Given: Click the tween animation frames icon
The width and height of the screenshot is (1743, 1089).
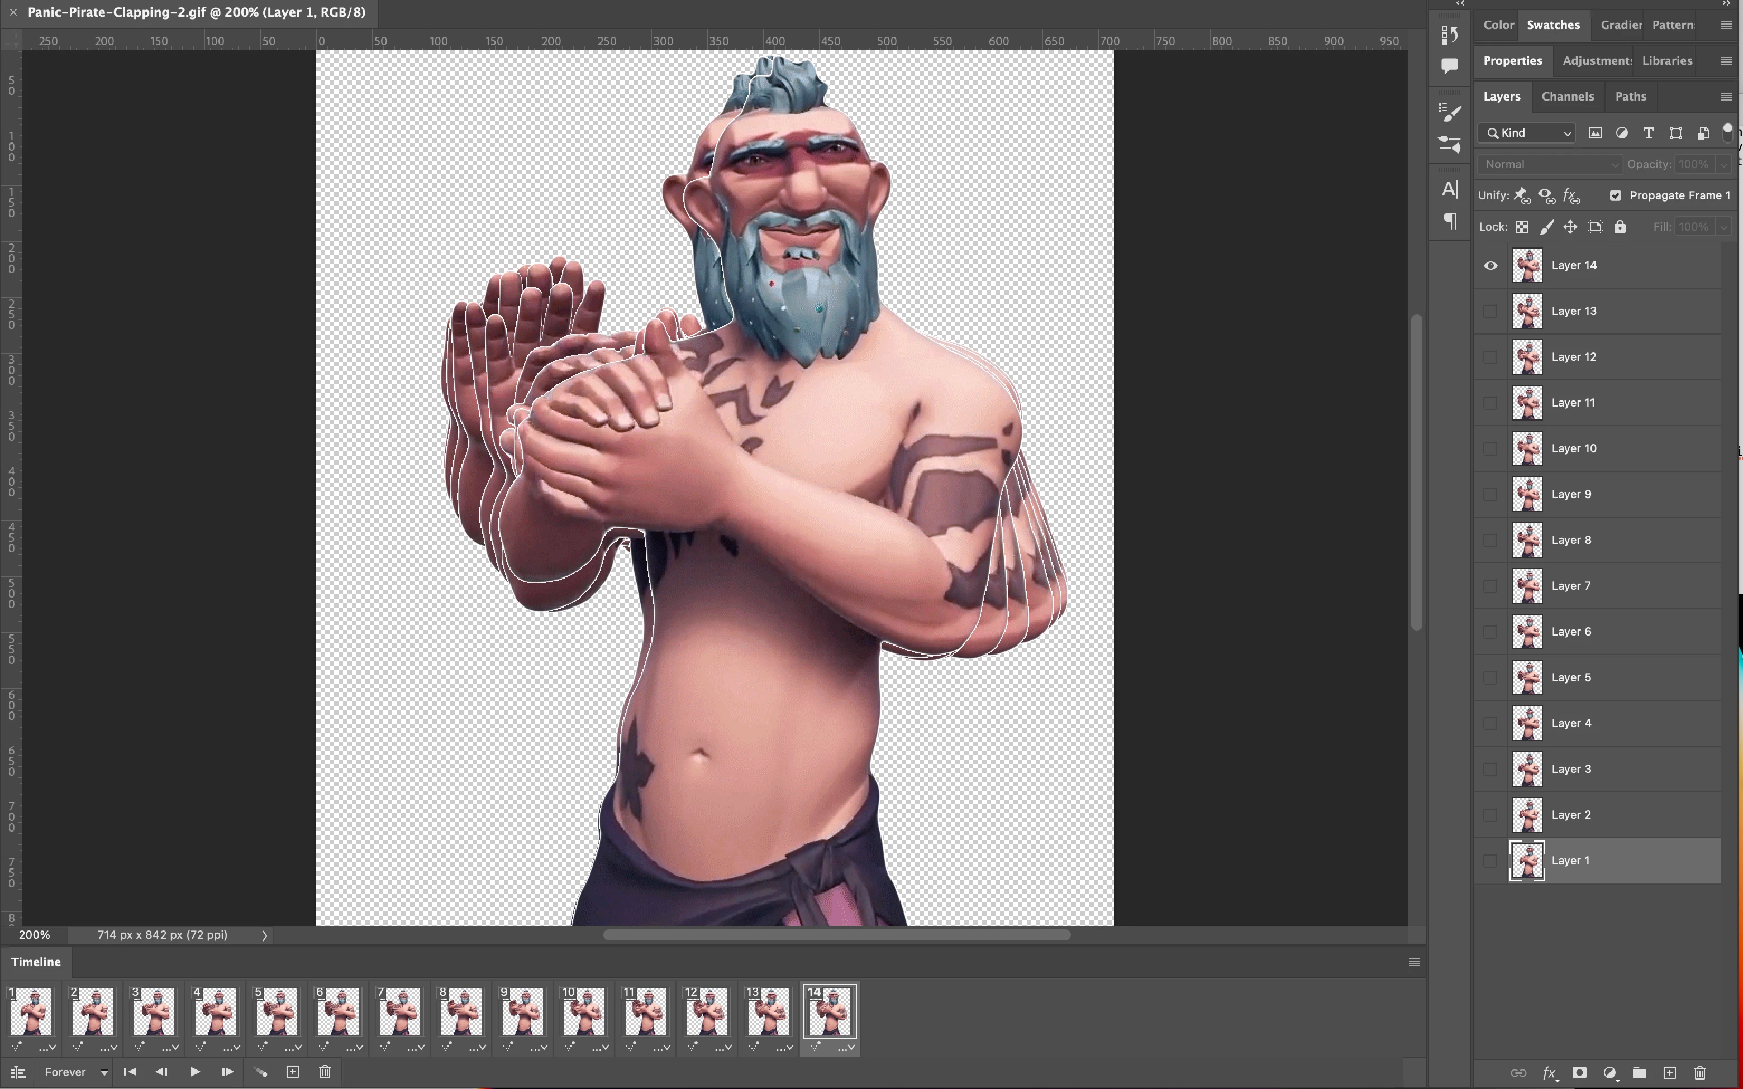Looking at the screenshot, I should [260, 1072].
